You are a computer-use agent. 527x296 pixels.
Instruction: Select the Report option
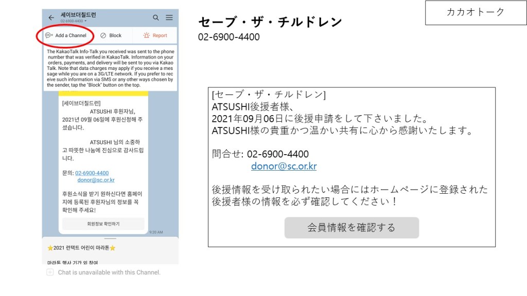160,35
